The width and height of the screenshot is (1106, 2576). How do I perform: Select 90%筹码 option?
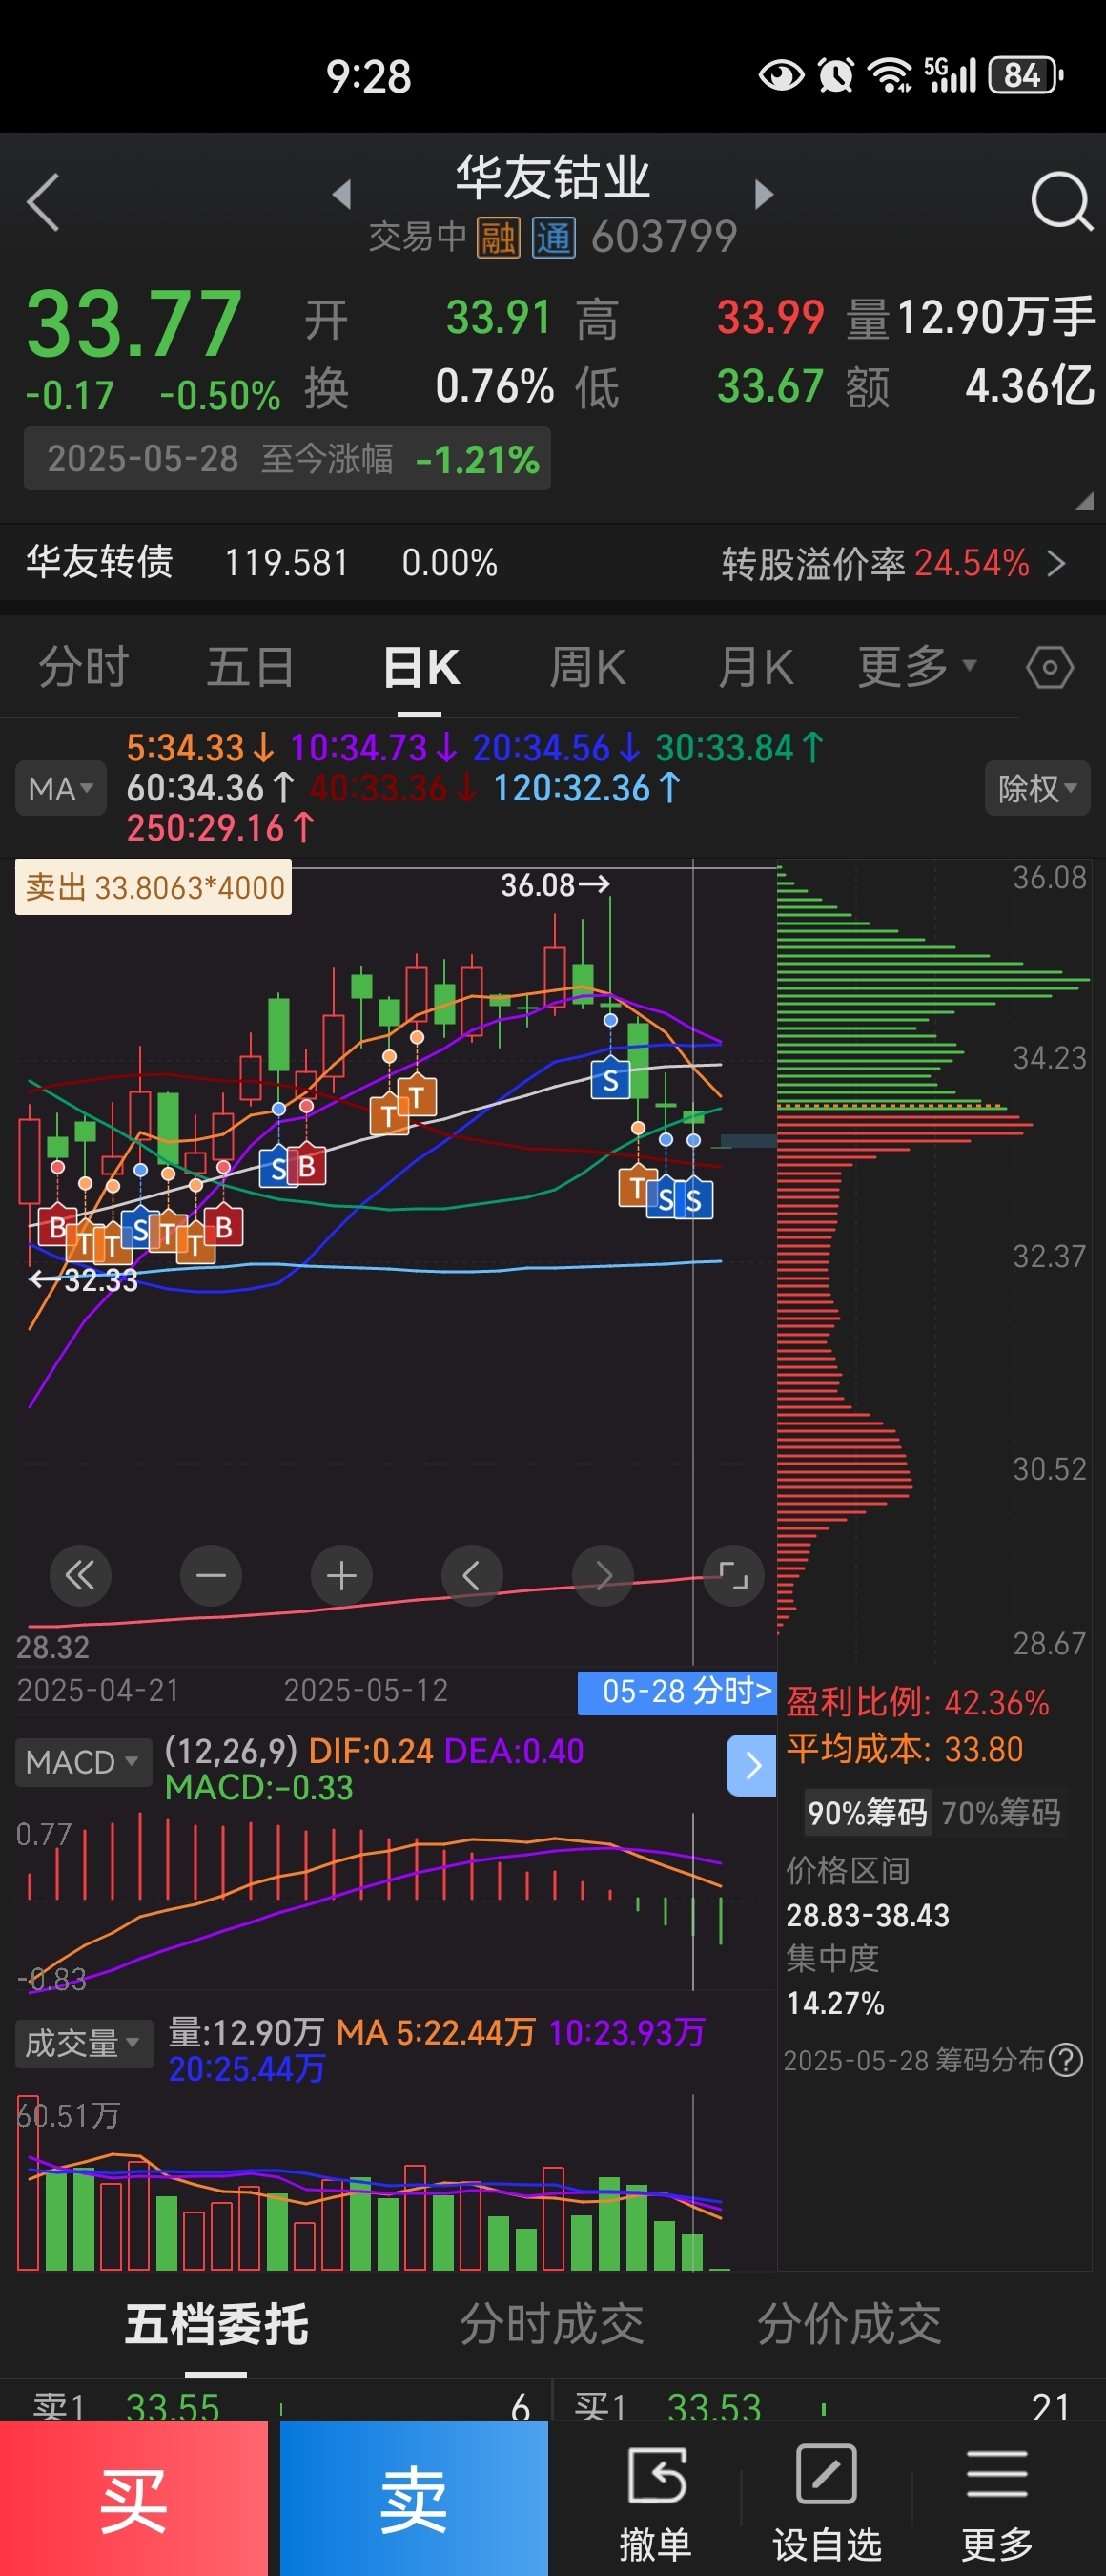point(868,1812)
